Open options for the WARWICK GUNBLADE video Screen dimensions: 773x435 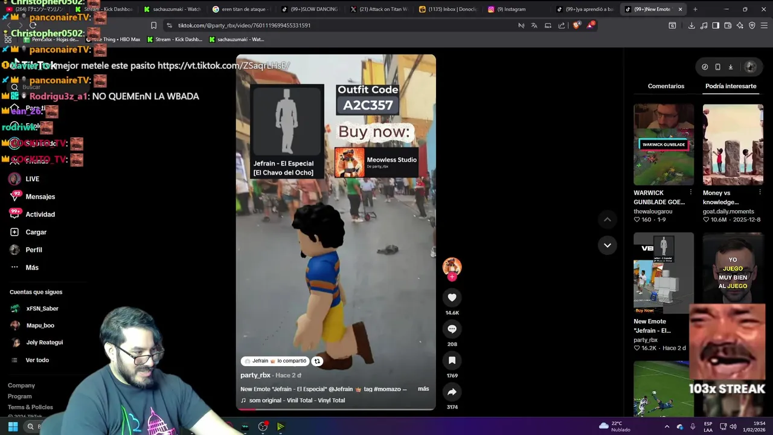click(x=690, y=193)
